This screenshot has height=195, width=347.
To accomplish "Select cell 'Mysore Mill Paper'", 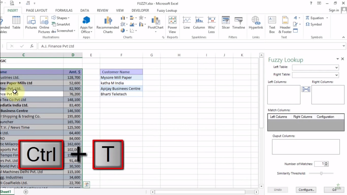I will point(121,77).
